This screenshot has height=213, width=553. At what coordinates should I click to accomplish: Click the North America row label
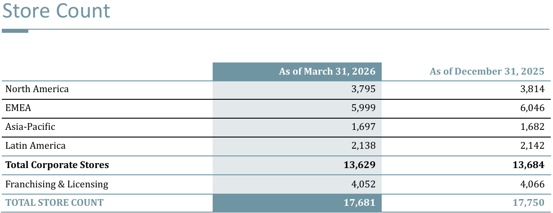pos(37,89)
